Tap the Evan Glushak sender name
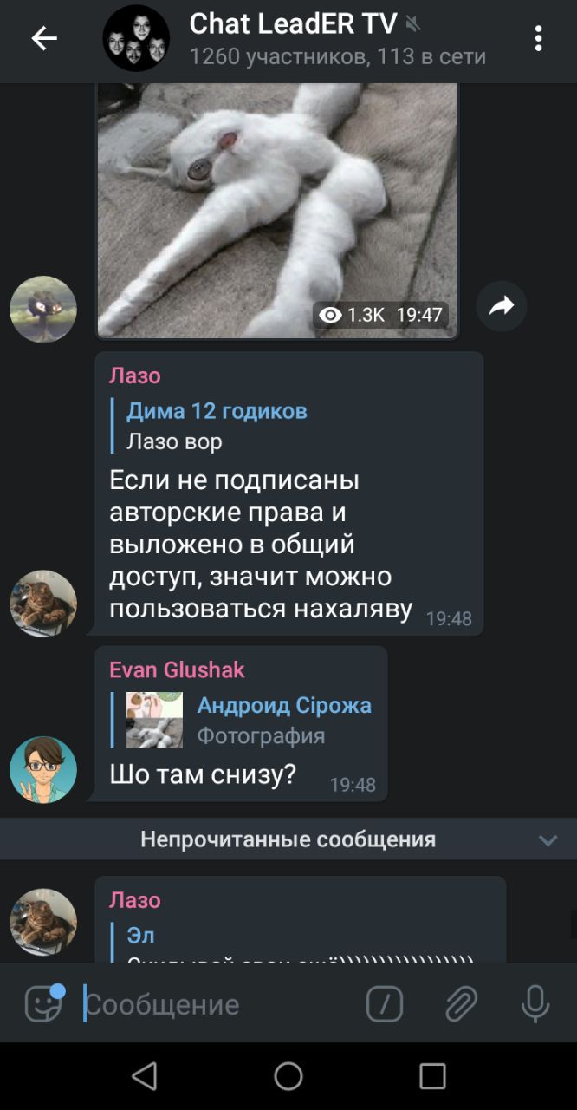The image size is (577, 1110). click(x=177, y=669)
